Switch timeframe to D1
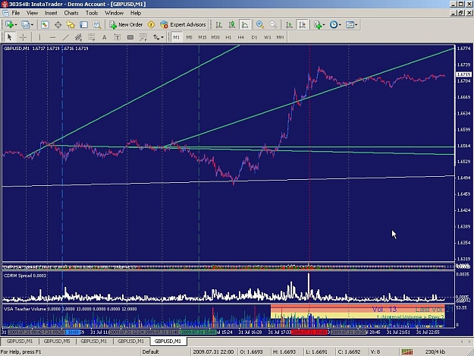This screenshot has height=356, width=474. coord(254,37)
